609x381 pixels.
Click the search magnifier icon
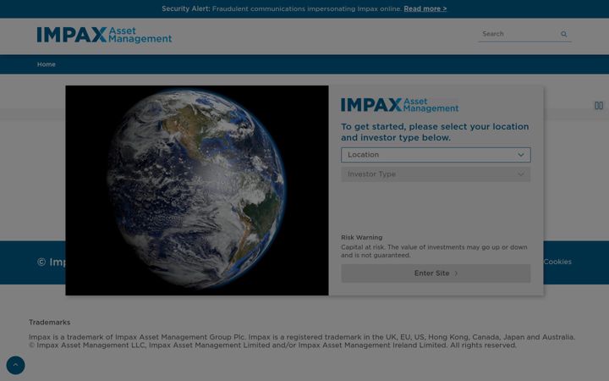tap(563, 34)
